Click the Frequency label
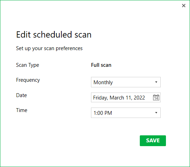The image size is (190, 167). [x=28, y=80]
